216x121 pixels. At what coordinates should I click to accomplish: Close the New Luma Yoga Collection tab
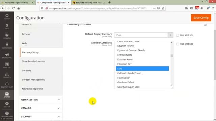[x=33, y=3]
